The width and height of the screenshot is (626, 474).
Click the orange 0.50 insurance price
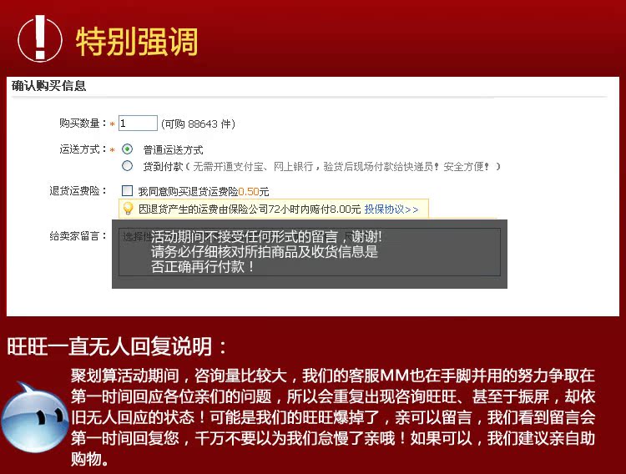click(x=248, y=191)
